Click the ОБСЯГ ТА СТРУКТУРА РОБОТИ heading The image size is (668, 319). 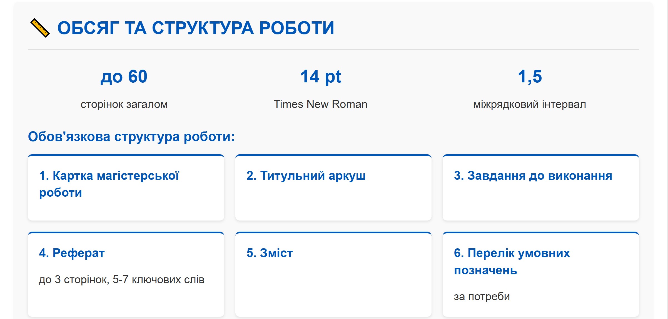tap(196, 28)
